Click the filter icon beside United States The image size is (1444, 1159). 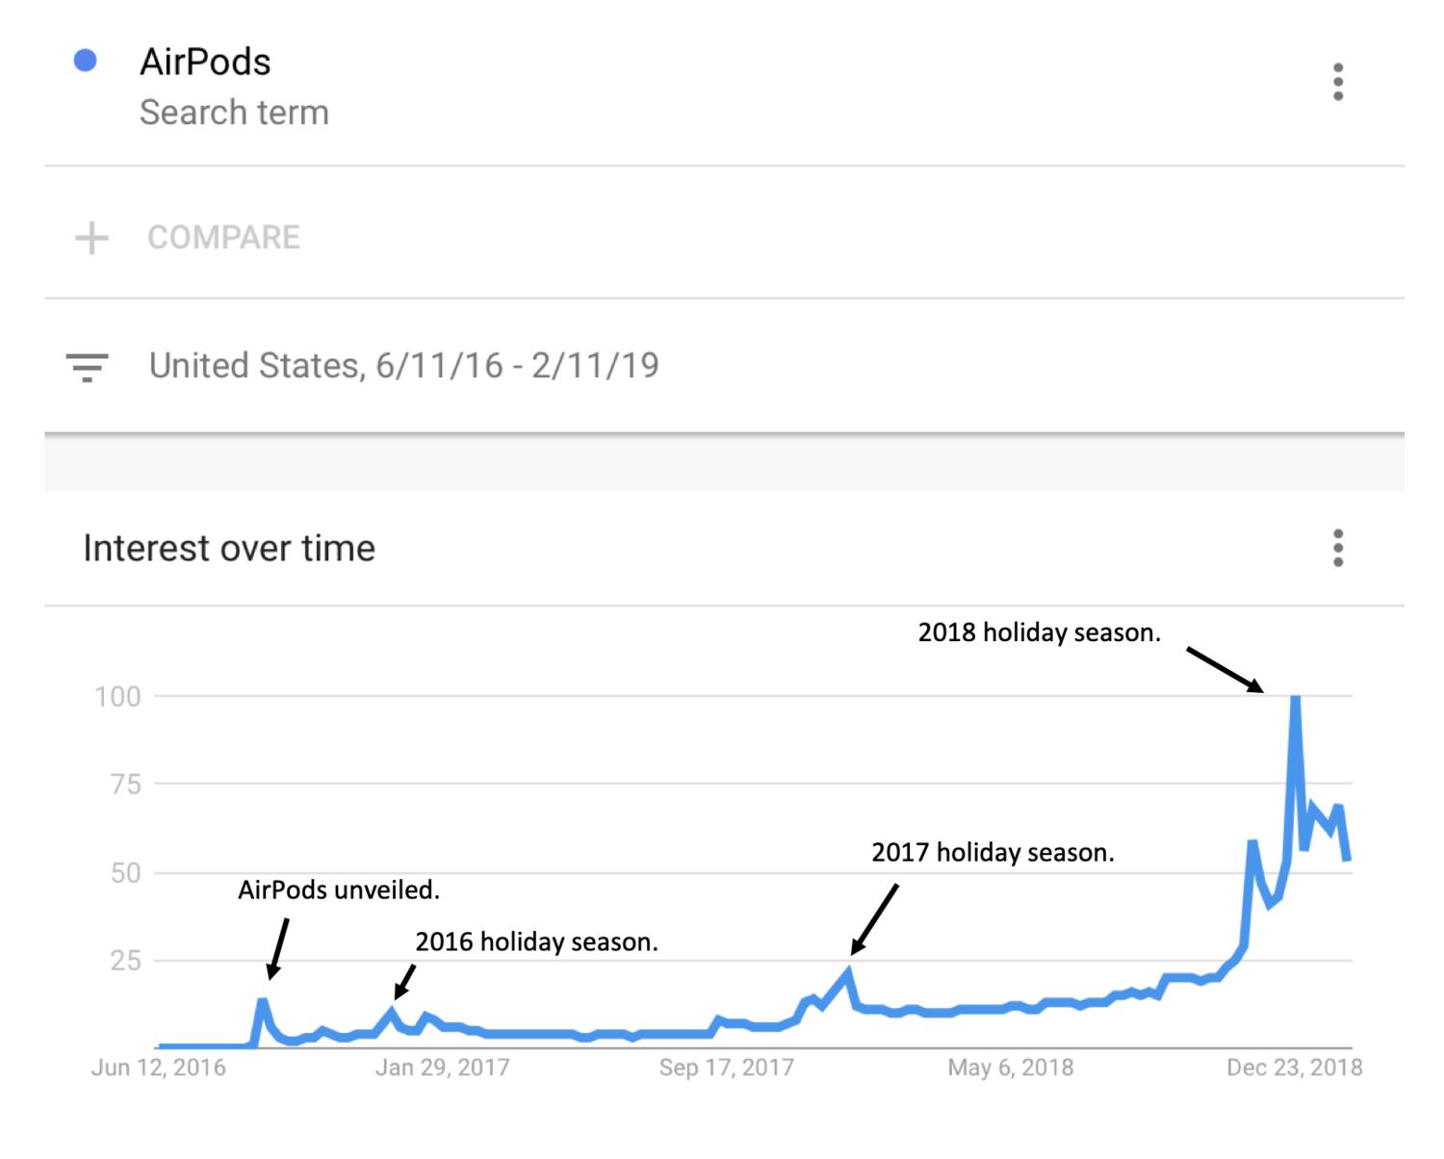coord(87,367)
